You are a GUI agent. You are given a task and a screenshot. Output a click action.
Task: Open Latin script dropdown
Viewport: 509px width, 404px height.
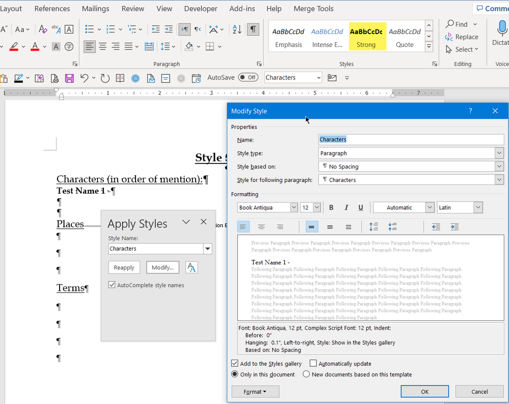(478, 207)
